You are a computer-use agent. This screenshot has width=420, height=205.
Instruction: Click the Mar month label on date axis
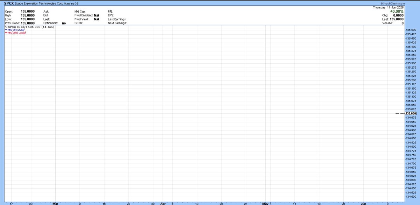click(x=55, y=203)
